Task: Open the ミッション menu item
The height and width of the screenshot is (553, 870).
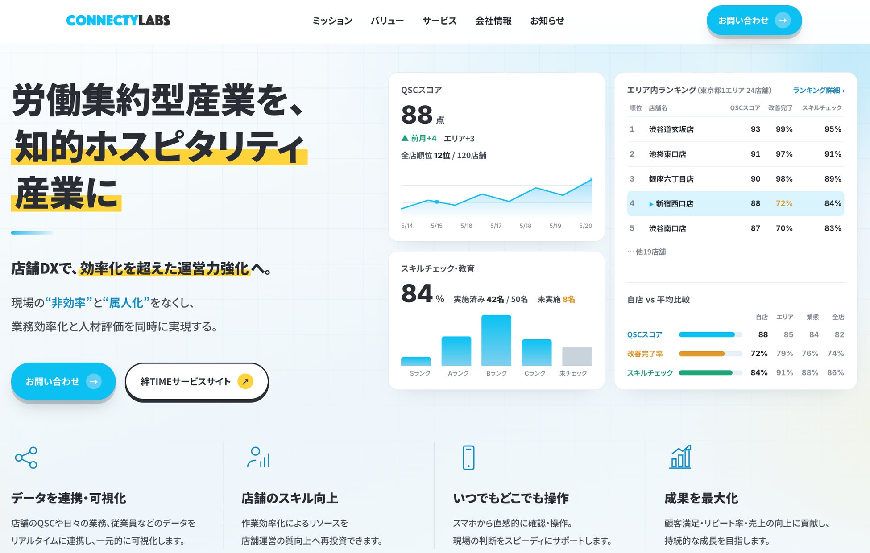Action: pos(332,21)
